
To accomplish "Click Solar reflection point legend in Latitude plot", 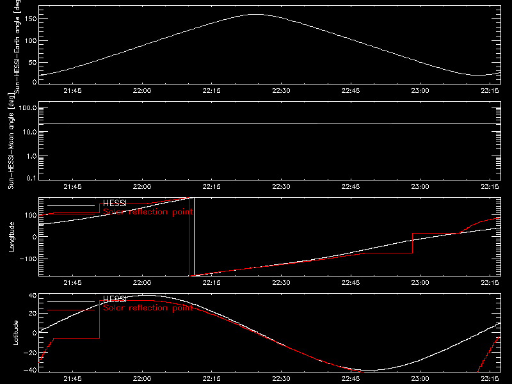I will tap(148, 308).
